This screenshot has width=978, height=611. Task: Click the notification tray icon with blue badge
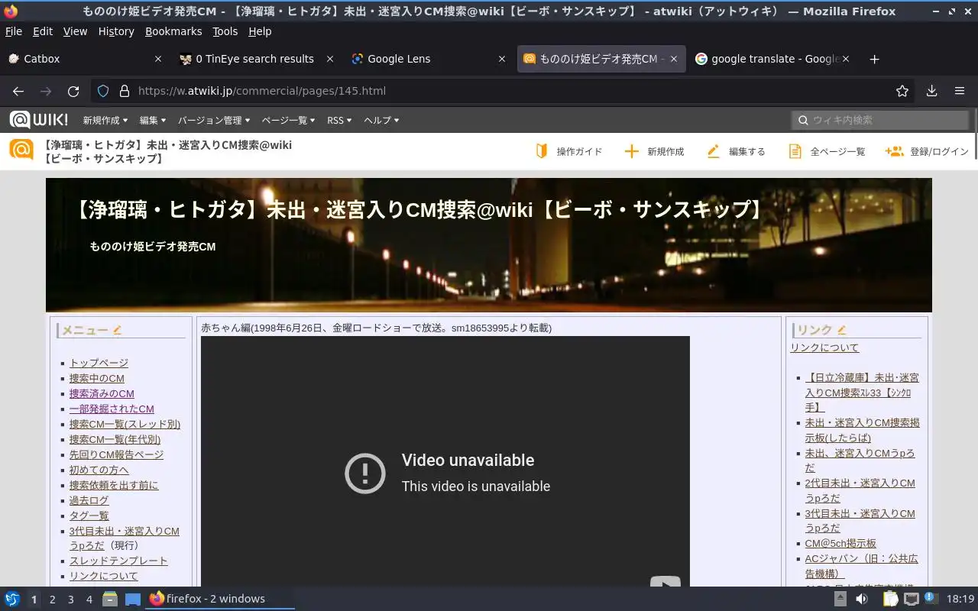[930, 598]
